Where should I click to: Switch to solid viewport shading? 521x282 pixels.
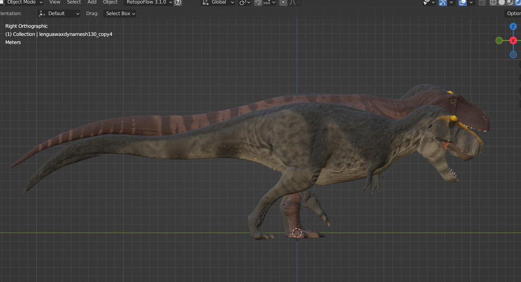[x=501, y=2]
